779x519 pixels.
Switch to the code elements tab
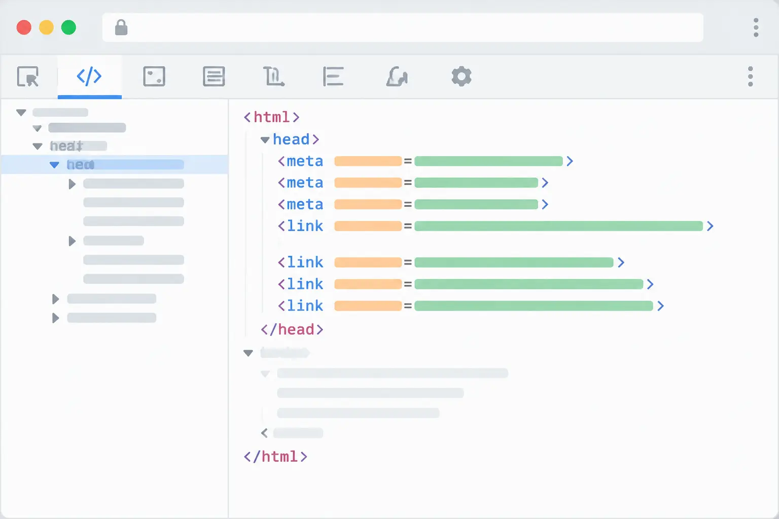point(89,77)
